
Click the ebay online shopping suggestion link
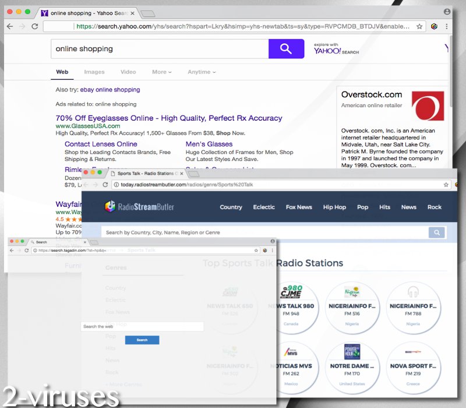click(110, 90)
